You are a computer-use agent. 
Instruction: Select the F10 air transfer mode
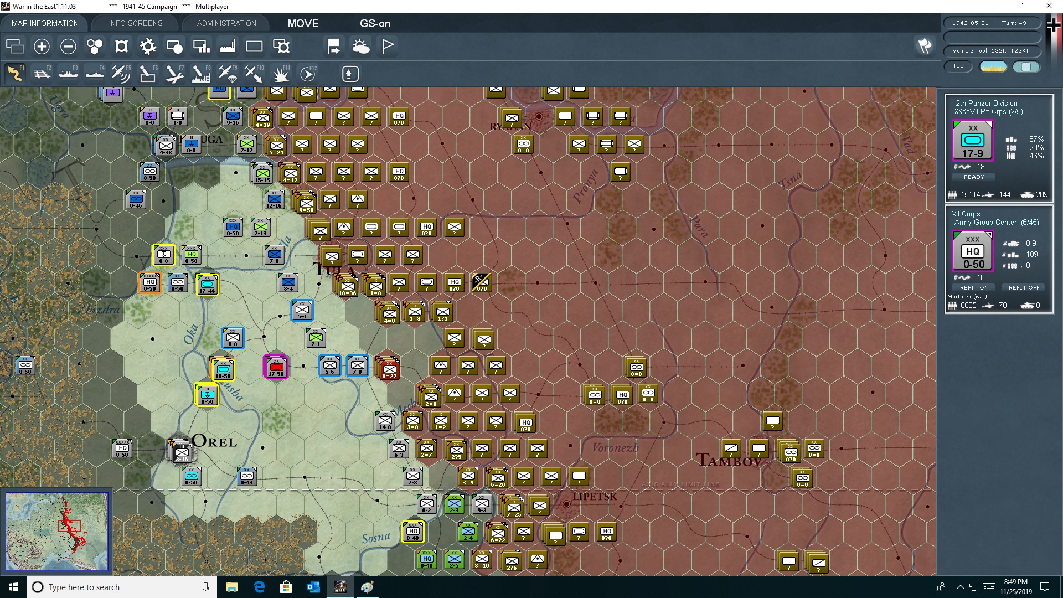tap(254, 74)
